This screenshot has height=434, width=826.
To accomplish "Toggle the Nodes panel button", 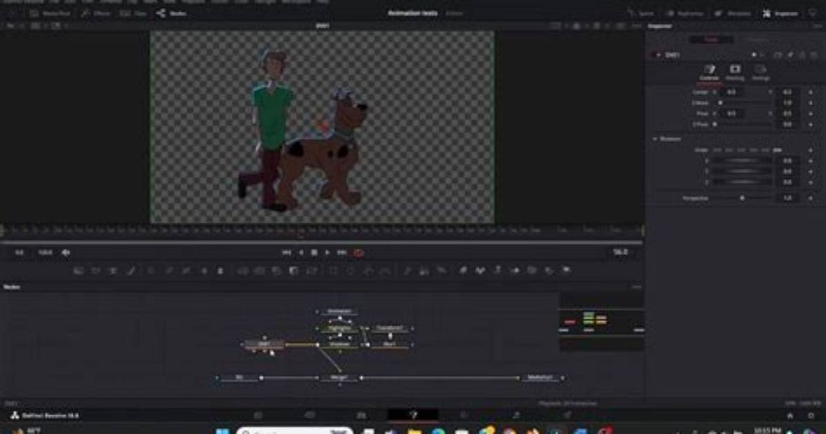I will coord(171,13).
